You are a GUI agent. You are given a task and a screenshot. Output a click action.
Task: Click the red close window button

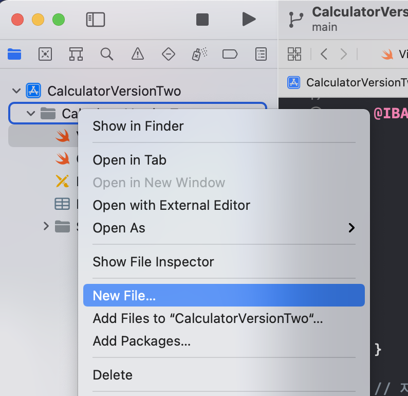pos(17,20)
